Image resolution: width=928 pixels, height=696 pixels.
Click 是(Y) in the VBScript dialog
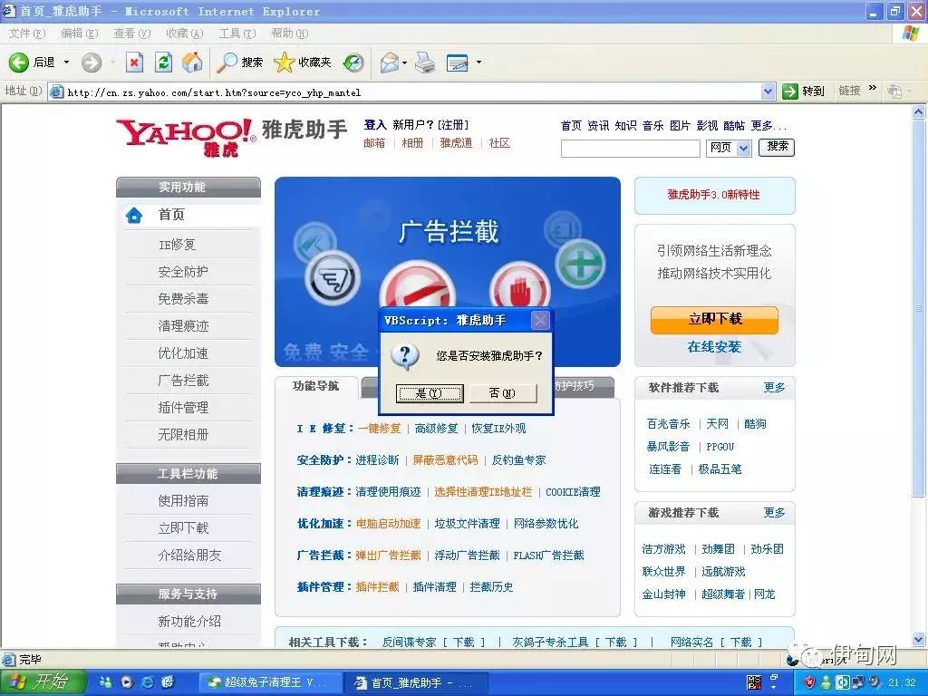coord(429,393)
